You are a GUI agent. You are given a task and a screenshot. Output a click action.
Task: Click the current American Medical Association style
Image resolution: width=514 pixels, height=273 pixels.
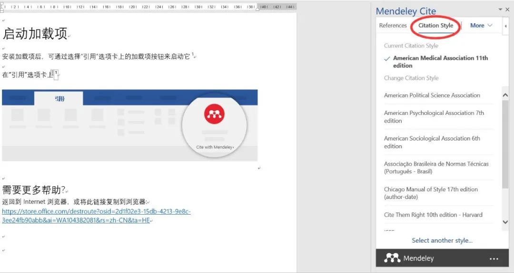coord(440,62)
